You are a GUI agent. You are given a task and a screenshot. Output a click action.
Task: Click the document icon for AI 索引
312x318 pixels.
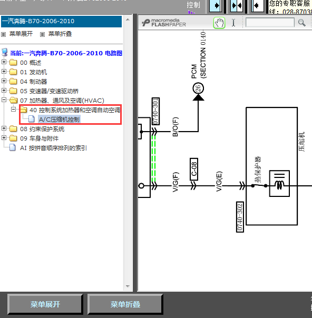[12, 147]
